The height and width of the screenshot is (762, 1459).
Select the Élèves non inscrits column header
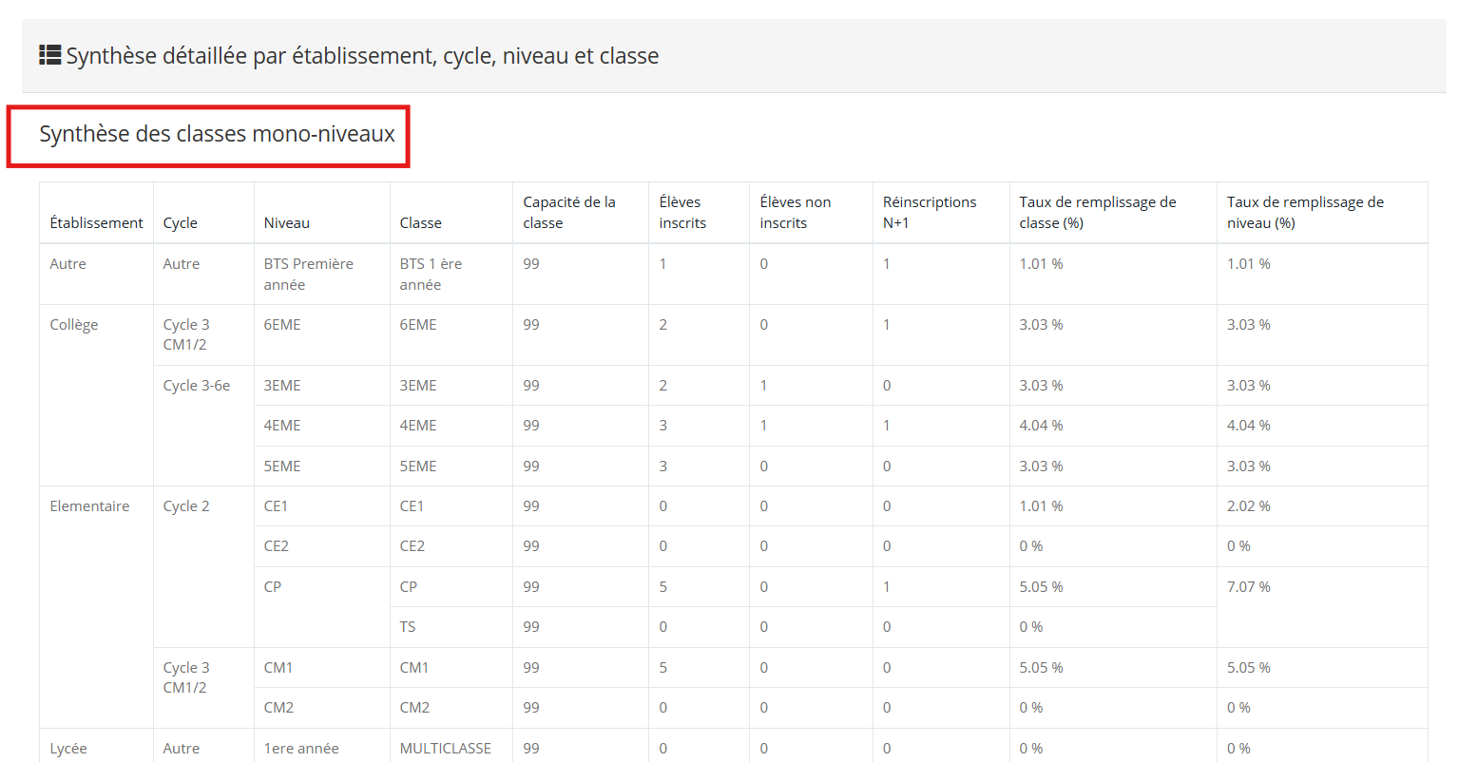(x=795, y=212)
